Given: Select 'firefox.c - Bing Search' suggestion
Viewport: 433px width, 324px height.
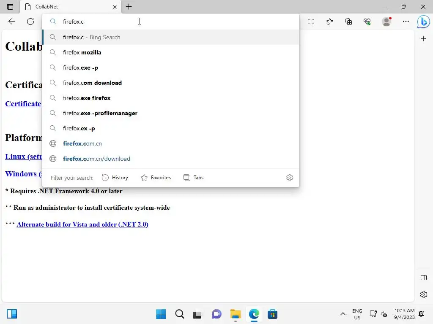Looking at the screenshot, I should pos(171,37).
